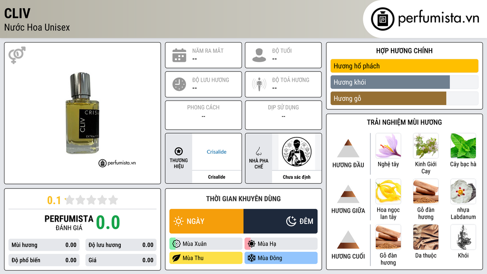Click the sillage icon beside Độ toả hương
The width and height of the screenshot is (487, 274).
coord(259,84)
